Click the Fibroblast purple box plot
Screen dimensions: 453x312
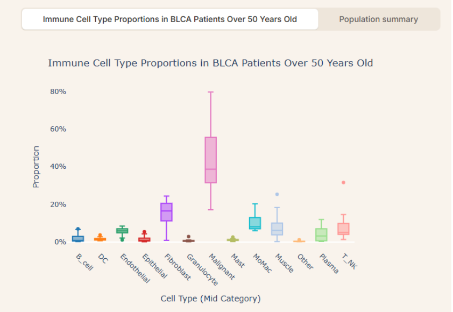coord(166,212)
